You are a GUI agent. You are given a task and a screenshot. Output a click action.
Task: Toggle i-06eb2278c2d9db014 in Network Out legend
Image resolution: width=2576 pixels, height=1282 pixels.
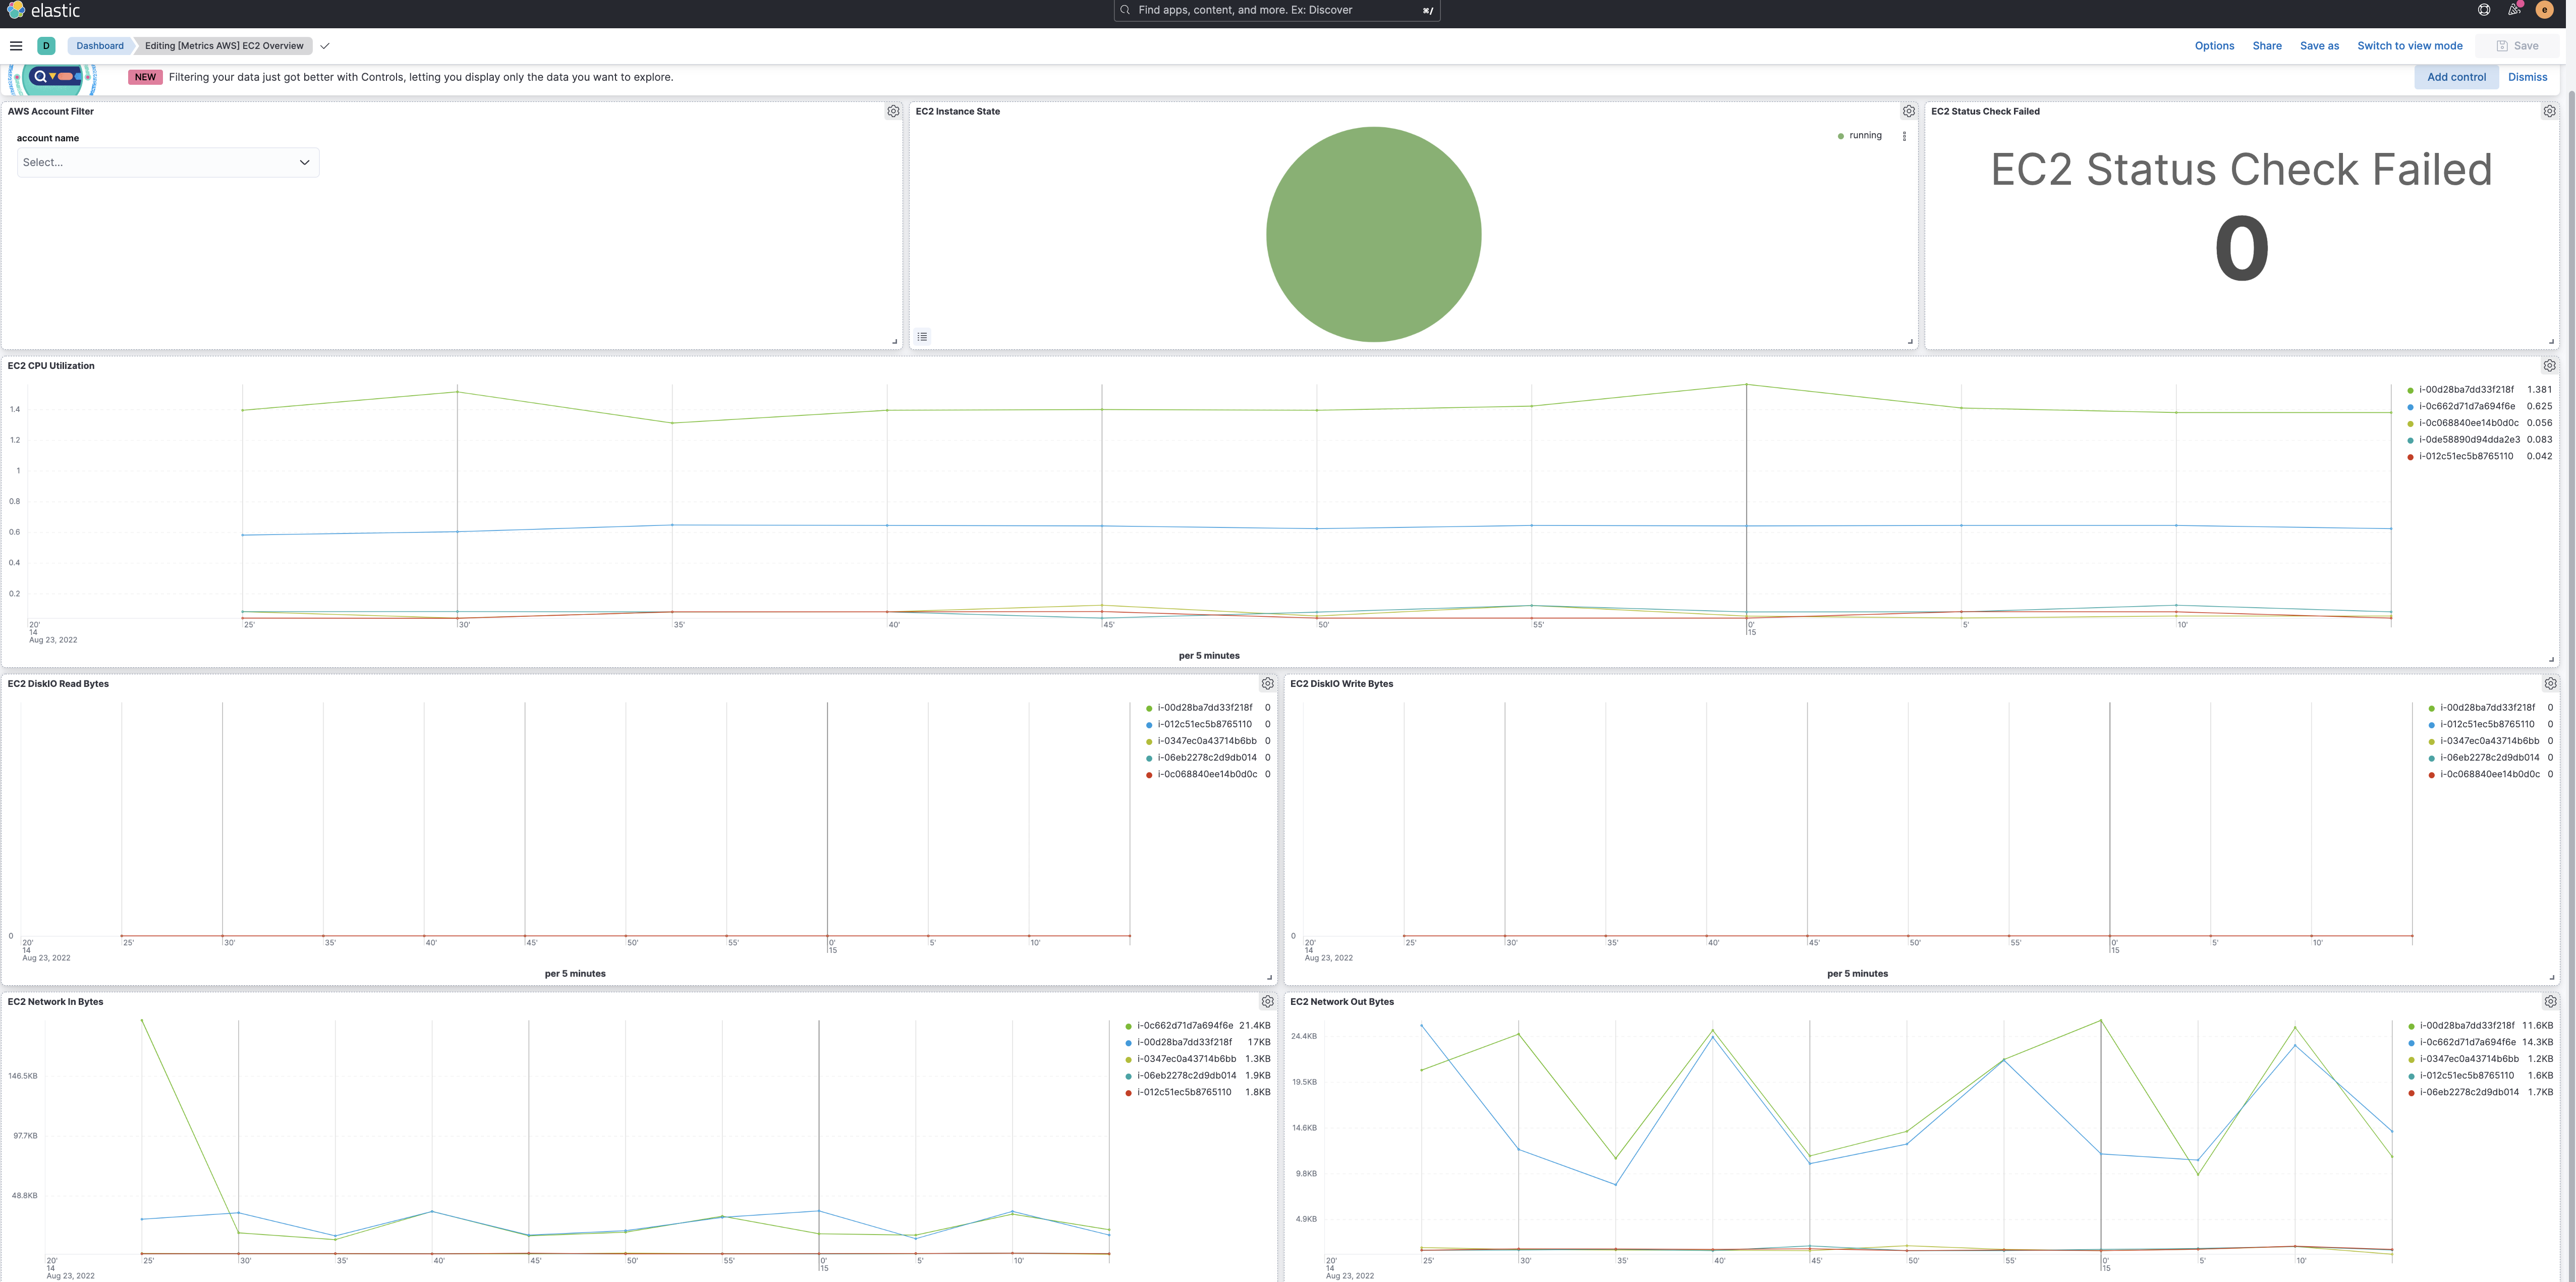coord(2469,1093)
